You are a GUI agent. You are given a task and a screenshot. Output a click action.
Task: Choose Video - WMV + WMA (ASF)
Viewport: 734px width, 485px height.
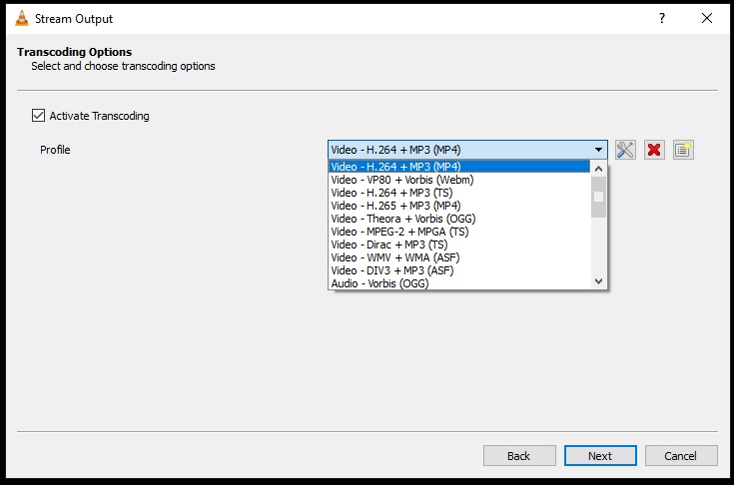[459, 257]
